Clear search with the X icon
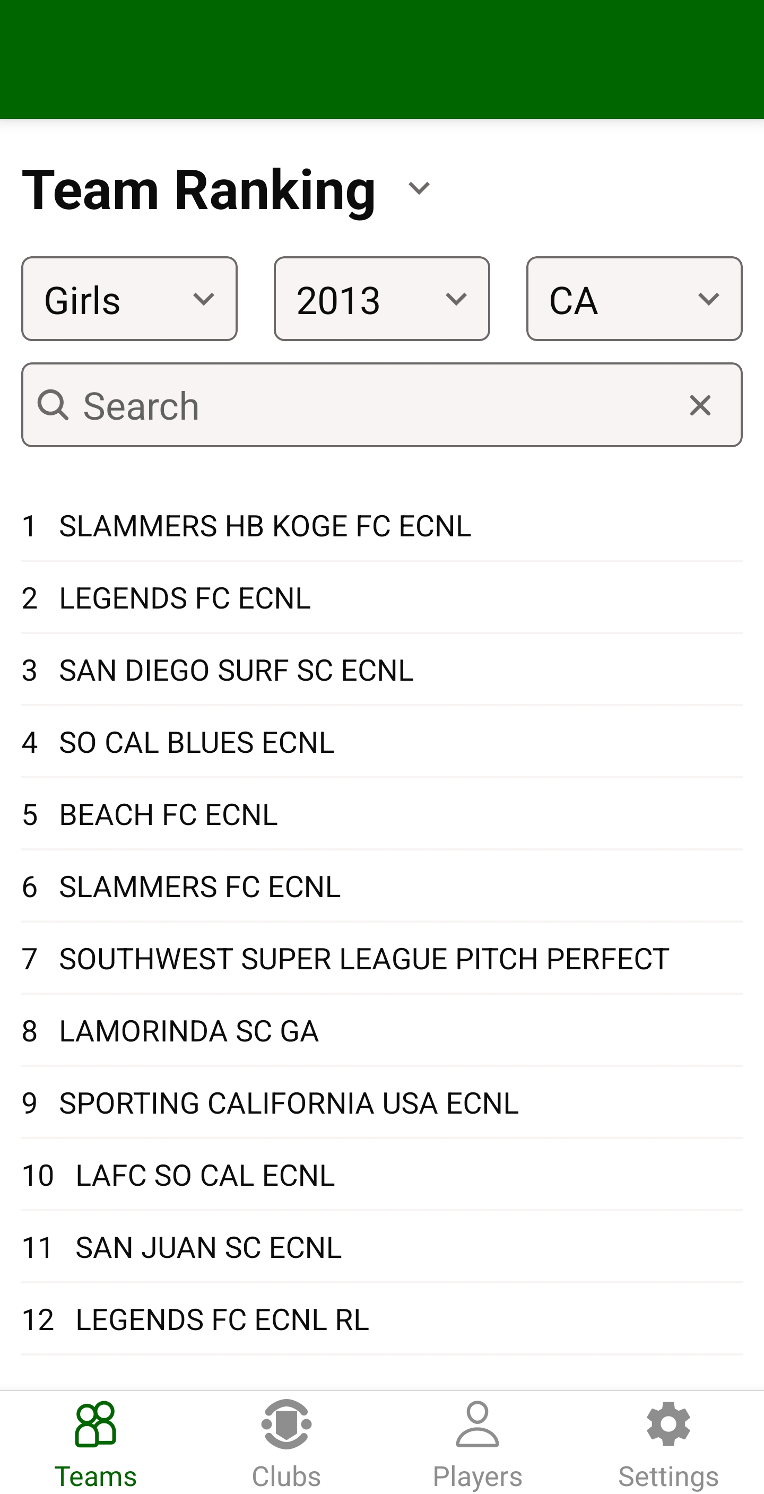The height and width of the screenshot is (1494, 764). click(700, 405)
